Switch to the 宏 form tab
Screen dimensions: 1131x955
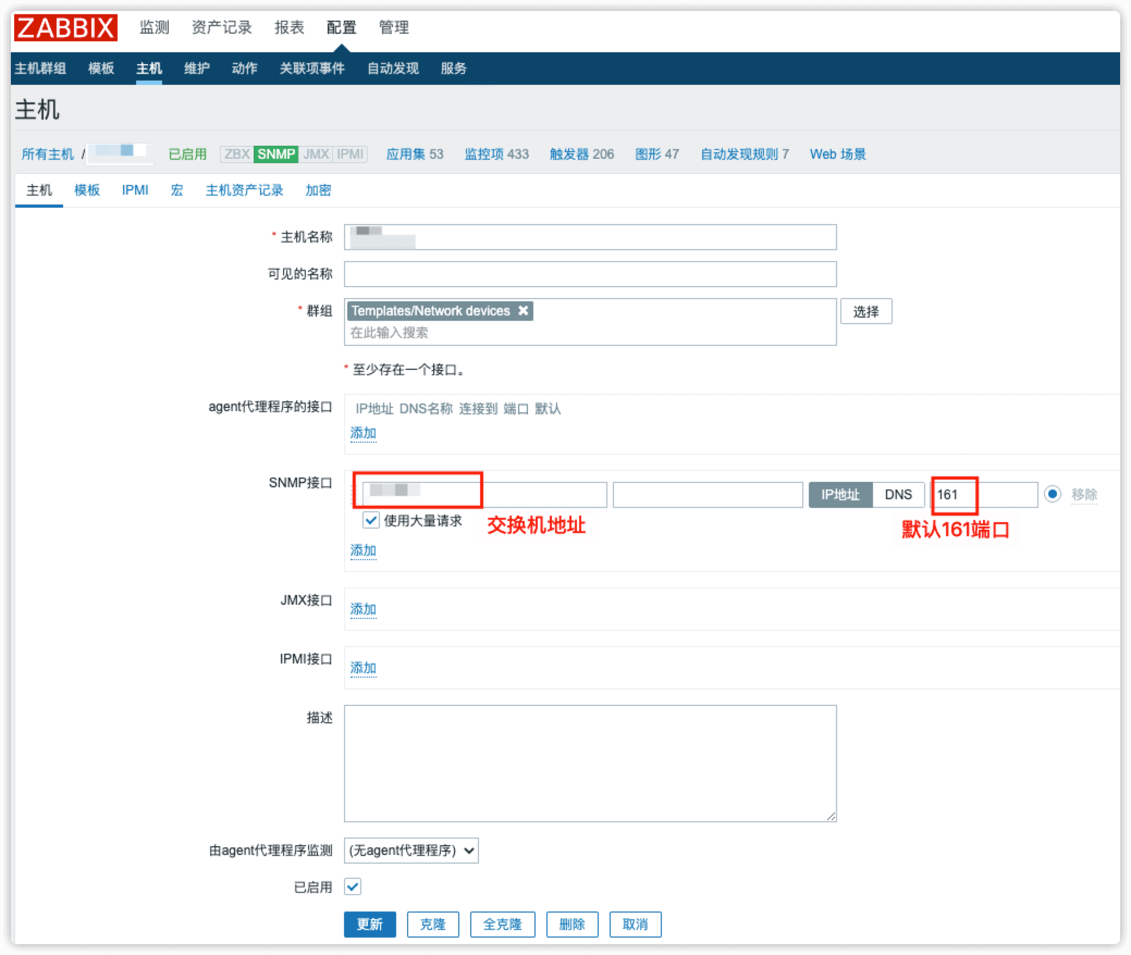(177, 190)
